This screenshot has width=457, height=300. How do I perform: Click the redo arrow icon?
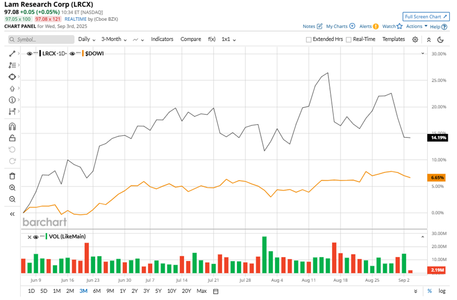pos(12,161)
